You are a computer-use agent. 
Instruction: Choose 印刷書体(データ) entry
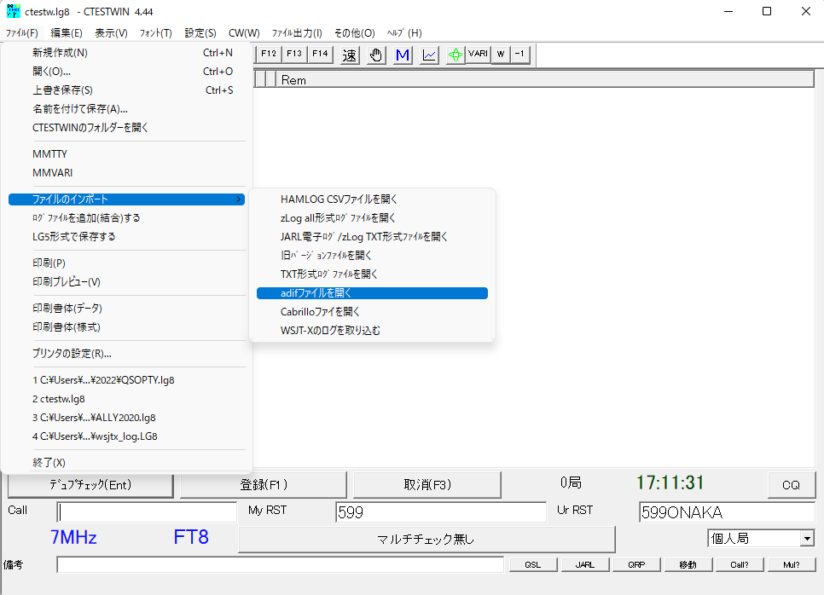[x=126, y=309]
